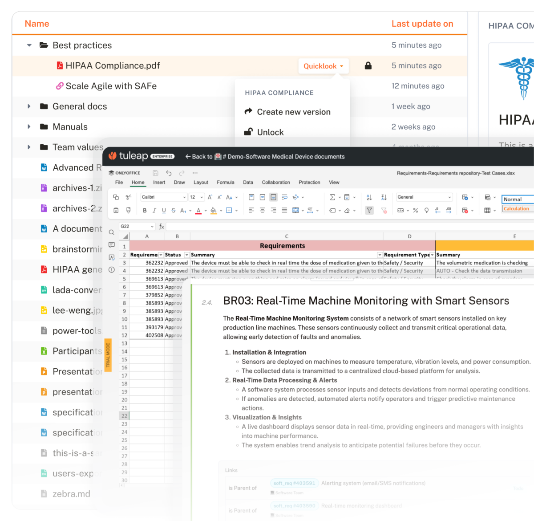Click the AutoSum sigma icon

point(332,197)
